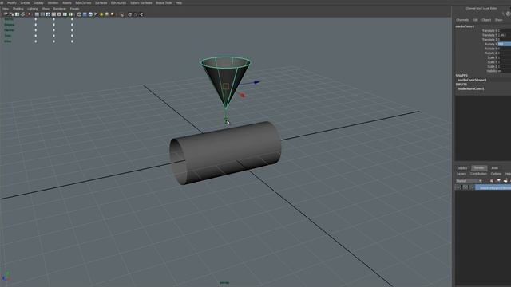Click the Image Plane icon in panel toolbar
The width and height of the screenshot is (511, 287).
click(23, 14)
